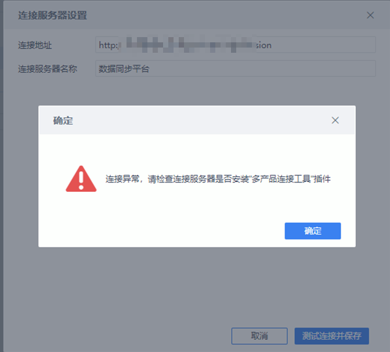Click the 连接服务器名称 label
Screen dimensions: 390x352
coord(48,69)
